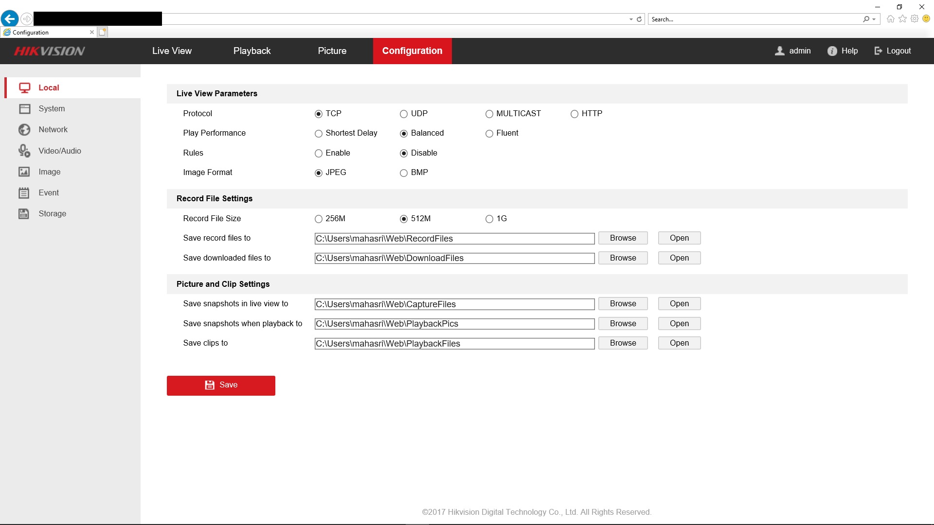Image resolution: width=934 pixels, height=525 pixels.
Task: Select the Image sidebar icon
Action: coord(24,172)
